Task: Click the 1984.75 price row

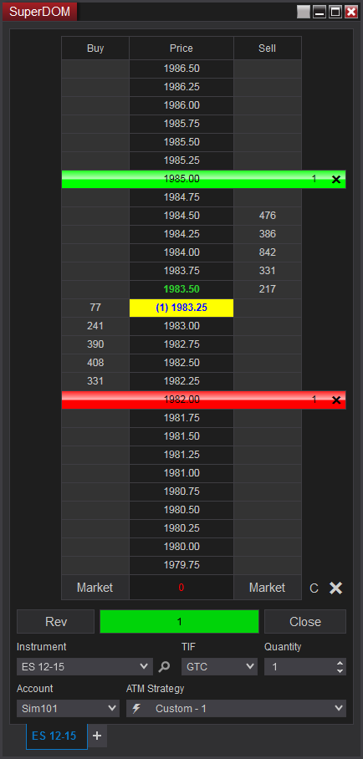Action: (x=181, y=197)
